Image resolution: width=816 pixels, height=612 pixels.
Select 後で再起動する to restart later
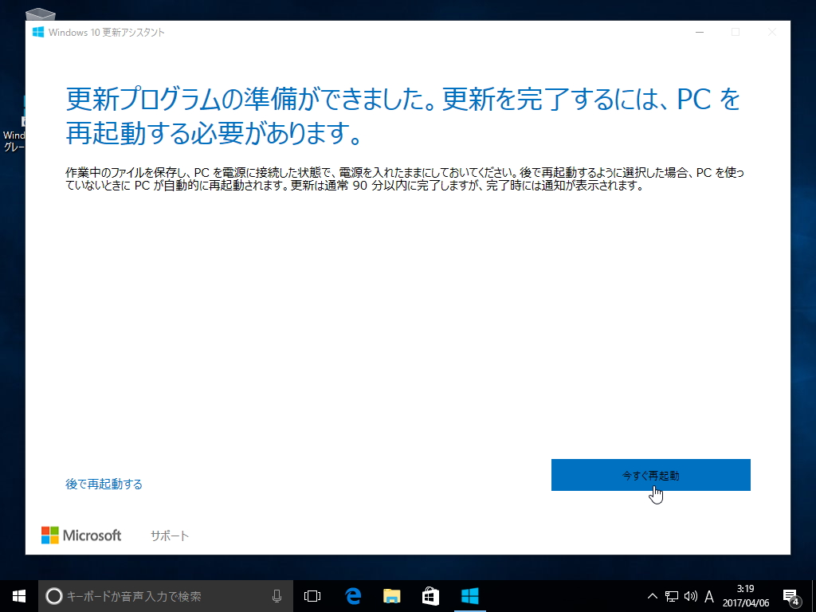pos(104,483)
